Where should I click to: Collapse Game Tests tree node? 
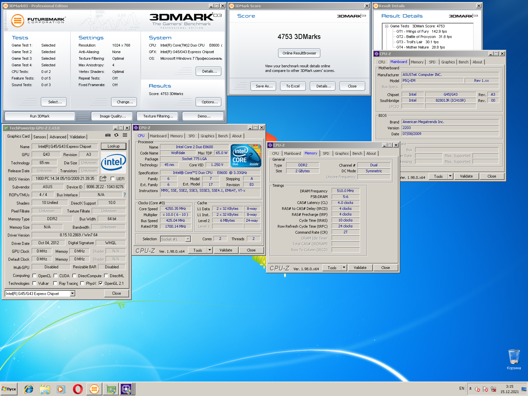[386, 26]
